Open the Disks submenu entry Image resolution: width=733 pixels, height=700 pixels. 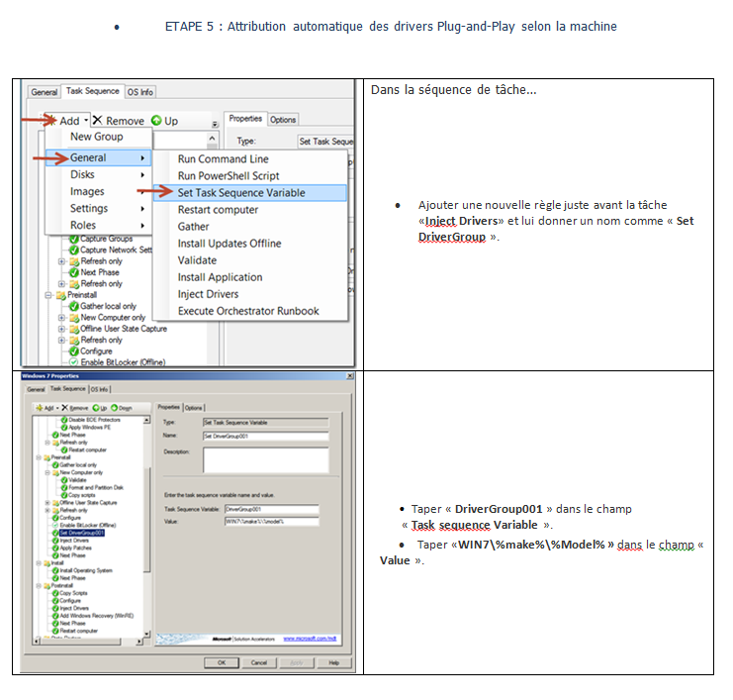[98, 174]
